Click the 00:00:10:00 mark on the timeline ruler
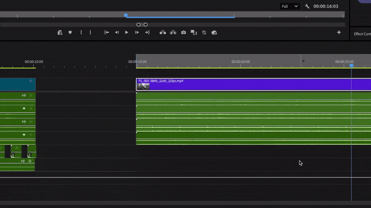 pyautogui.click(x=34, y=61)
